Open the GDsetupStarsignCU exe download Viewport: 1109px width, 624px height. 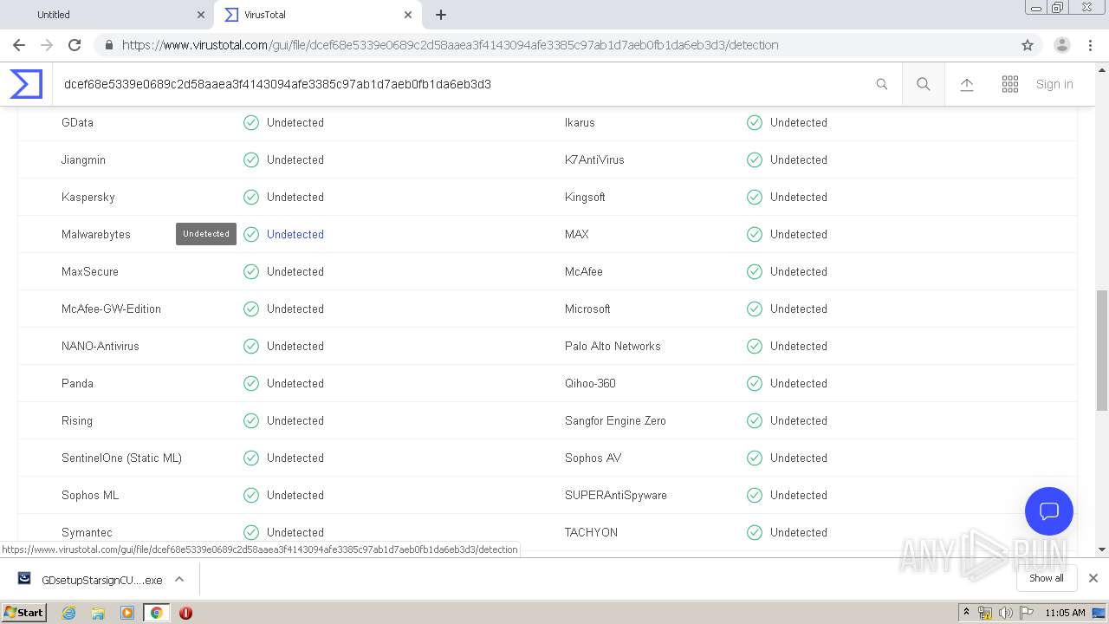click(102, 579)
